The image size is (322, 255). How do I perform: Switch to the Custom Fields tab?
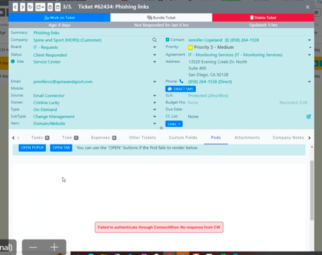[x=183, y=138]
